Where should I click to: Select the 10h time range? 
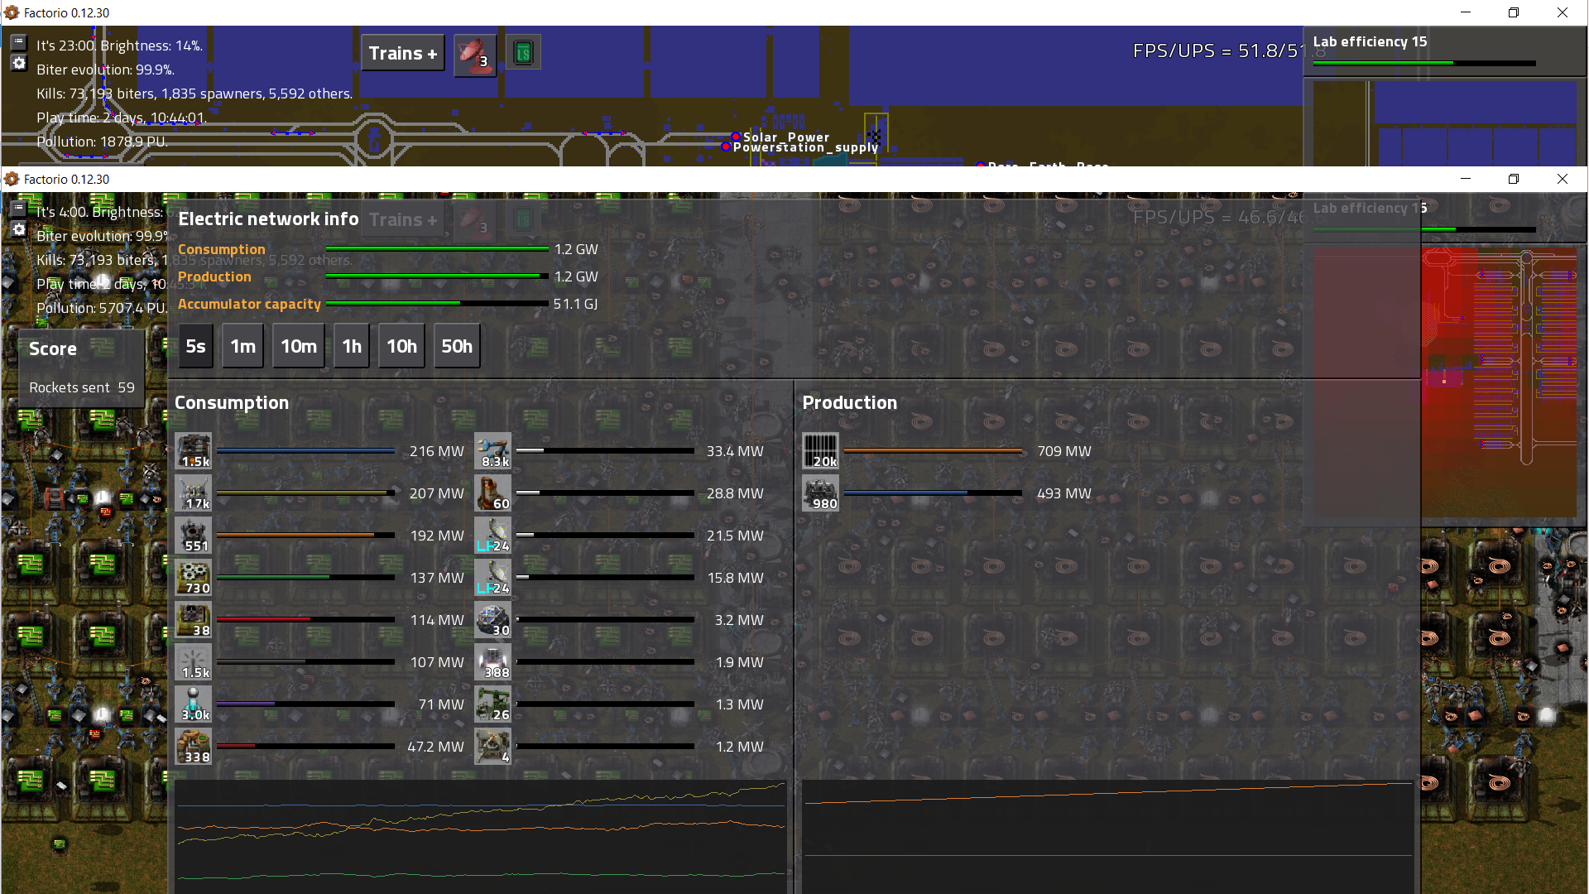coord(401,346)
